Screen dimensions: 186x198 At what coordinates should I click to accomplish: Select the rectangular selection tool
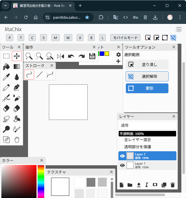pyautogui.click(x=6, y=56)
